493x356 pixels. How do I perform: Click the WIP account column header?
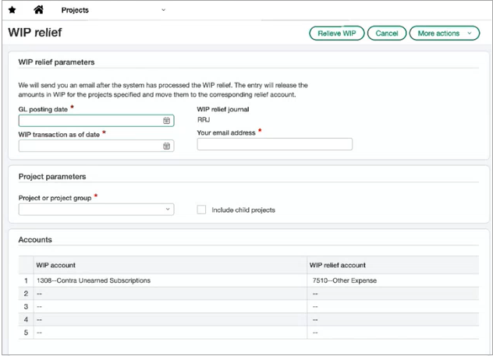point(56,266)
